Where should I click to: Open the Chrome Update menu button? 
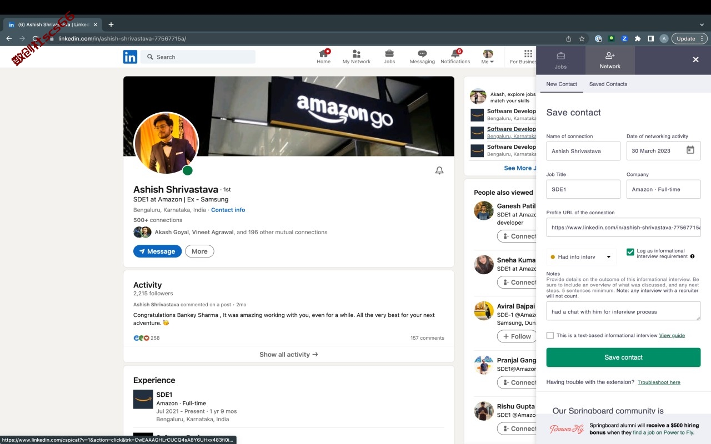pos(689,38)
